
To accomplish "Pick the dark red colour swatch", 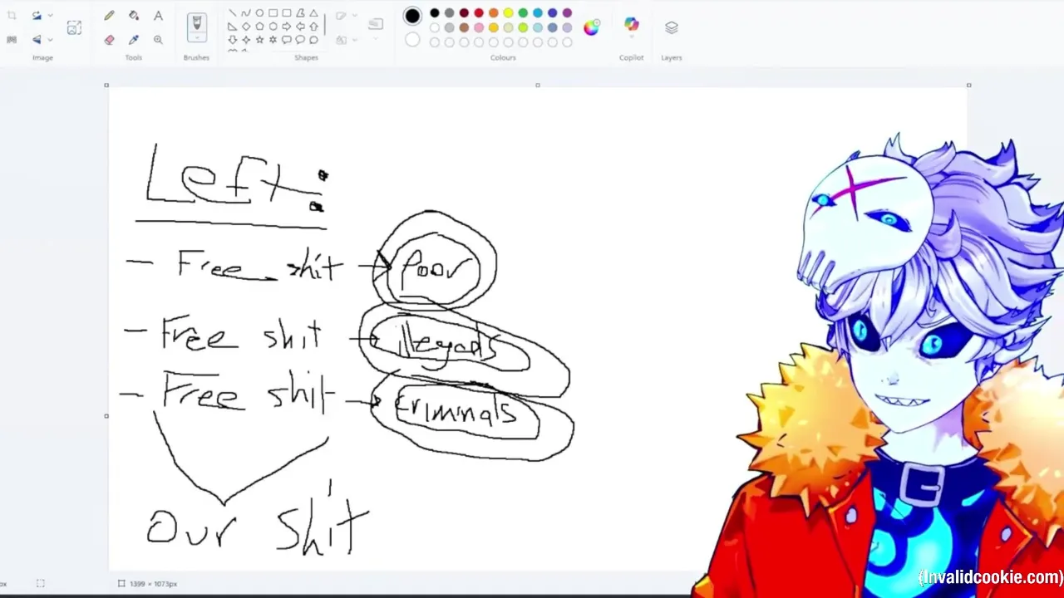I will [464, 12].
